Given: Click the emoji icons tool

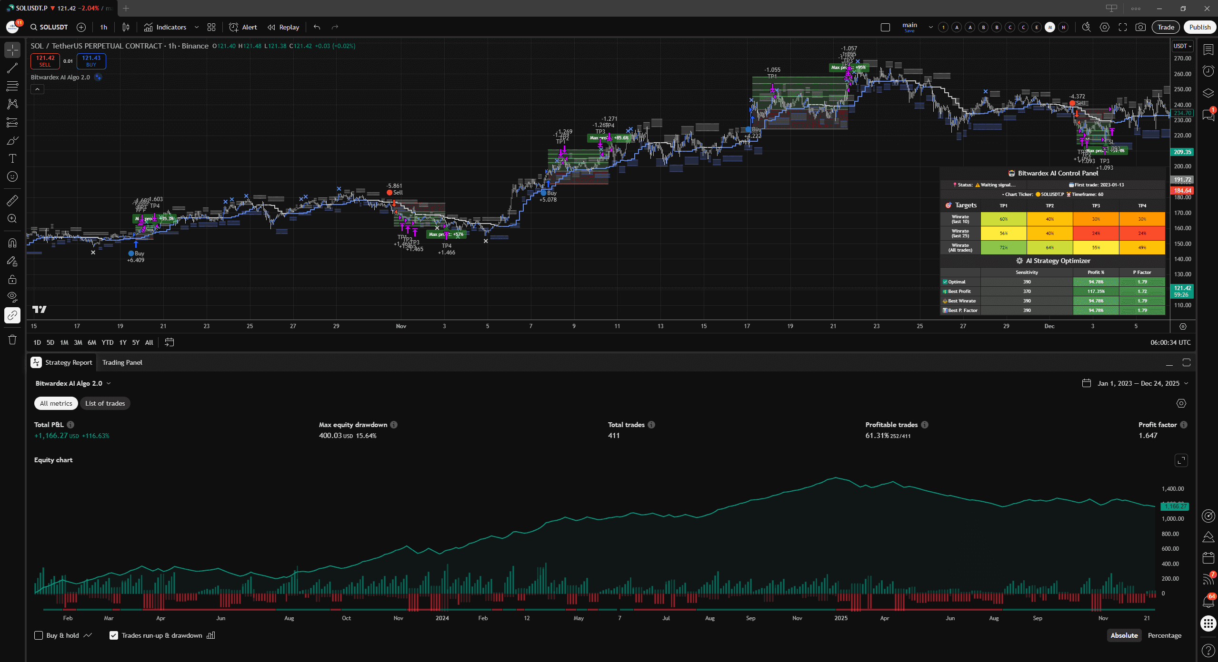Looking at the screenshot, I should point(12,176).
